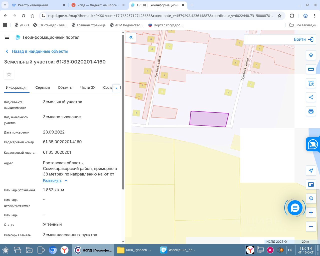Open network connections tray icon
The image size is (320, 256).
(260, 250)
